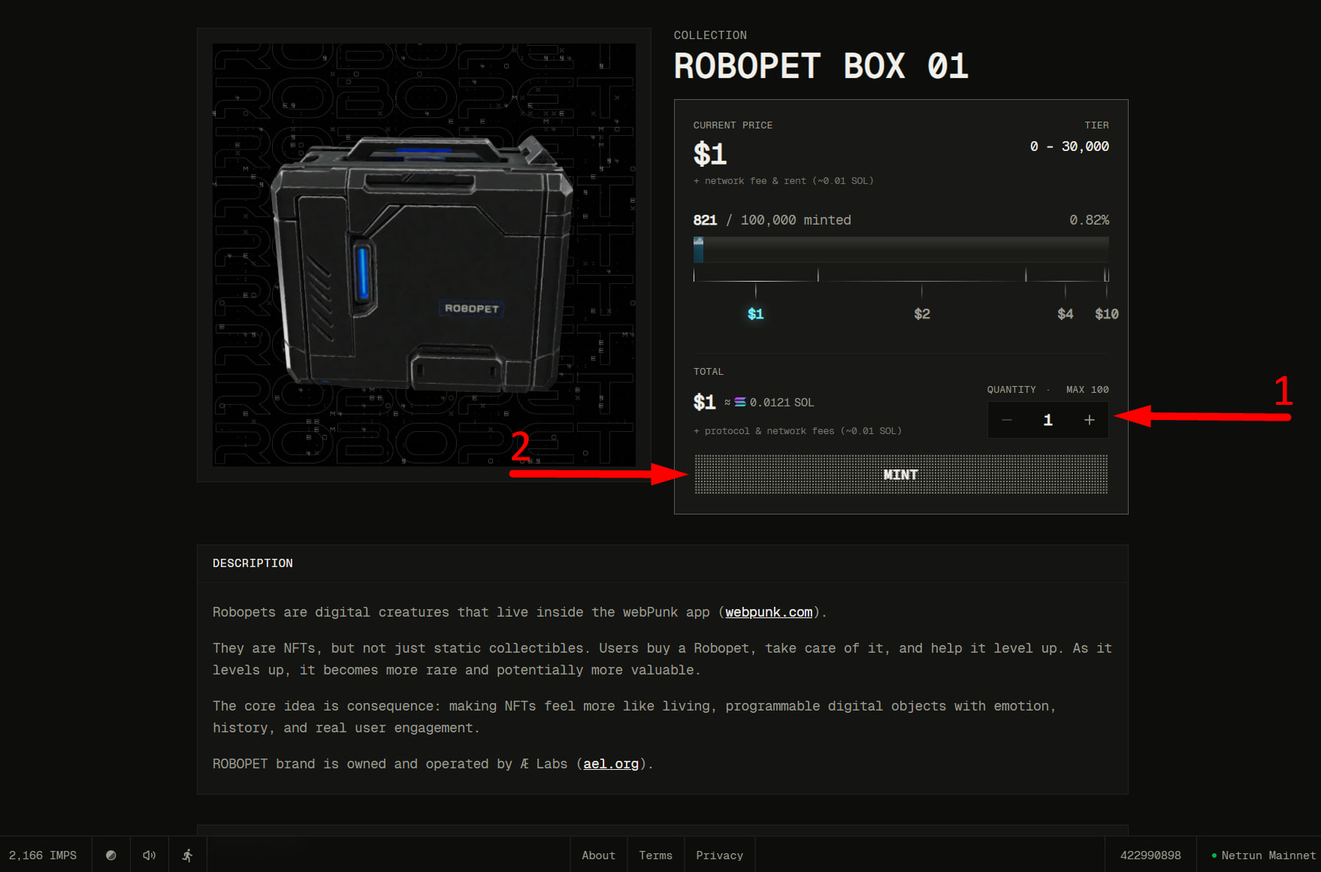Toggle the circular theme icon in footer

tap(110, 855)
